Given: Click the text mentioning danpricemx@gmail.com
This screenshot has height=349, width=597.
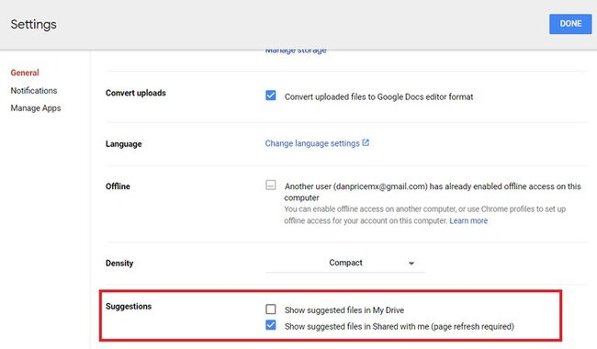Looking at the screenshot, I should (433, 192).
